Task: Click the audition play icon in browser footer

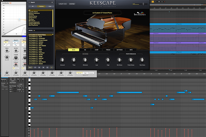Action: click(x=51, y=67)
